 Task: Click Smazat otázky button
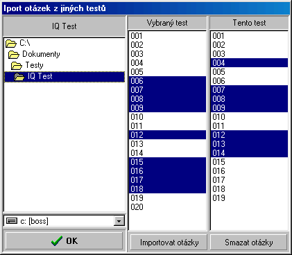pyautogui.click(x=249, y=243)
